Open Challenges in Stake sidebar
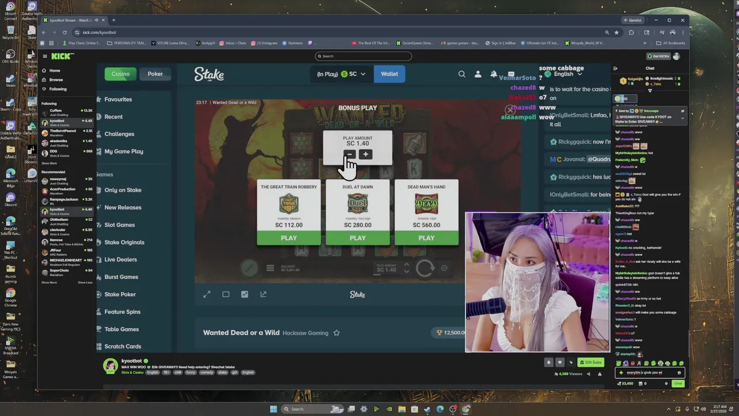739x416 pixels. pos(119,134)
